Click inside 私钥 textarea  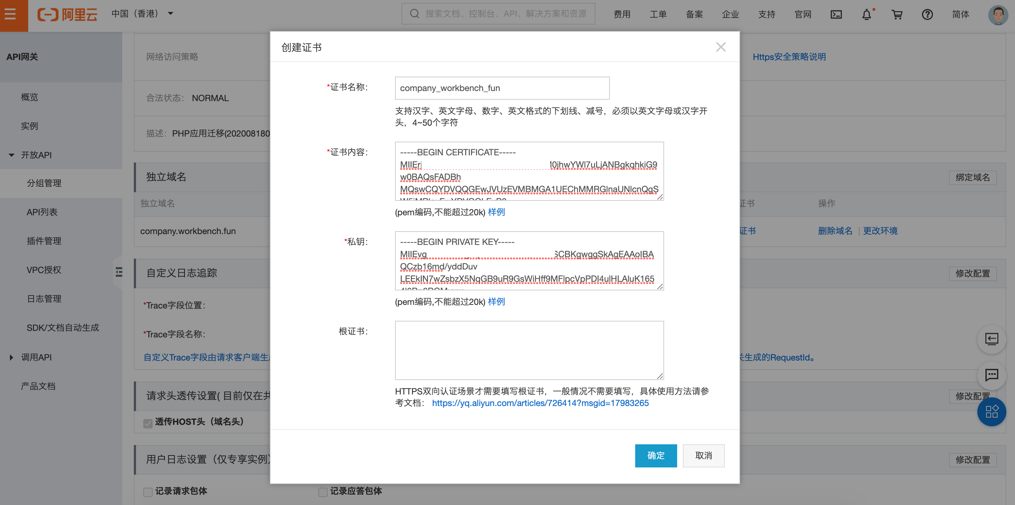(x=529, y=260)
